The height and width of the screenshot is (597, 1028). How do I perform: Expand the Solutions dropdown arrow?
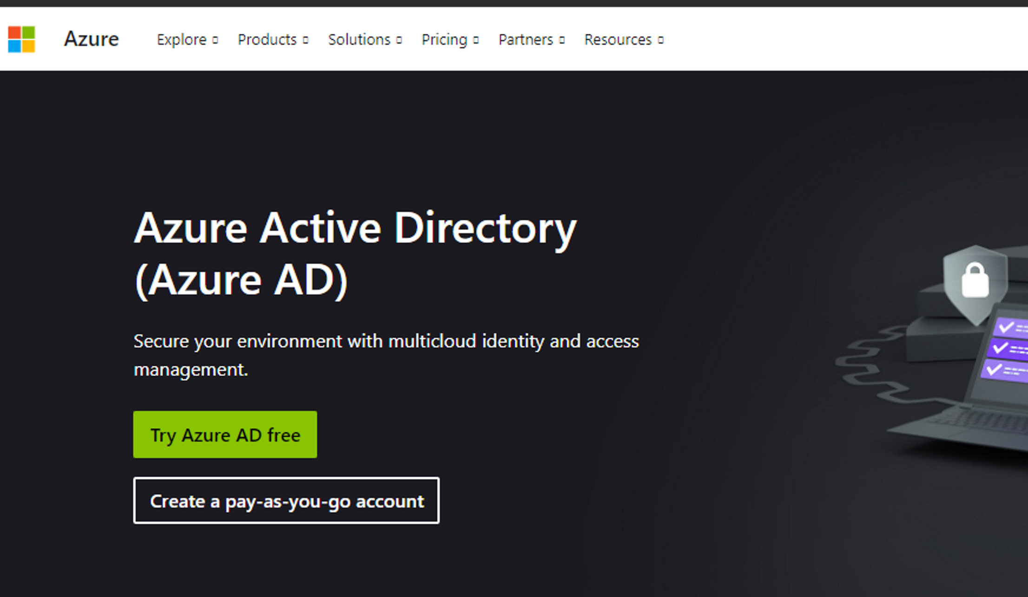click(x=399, y=40)
